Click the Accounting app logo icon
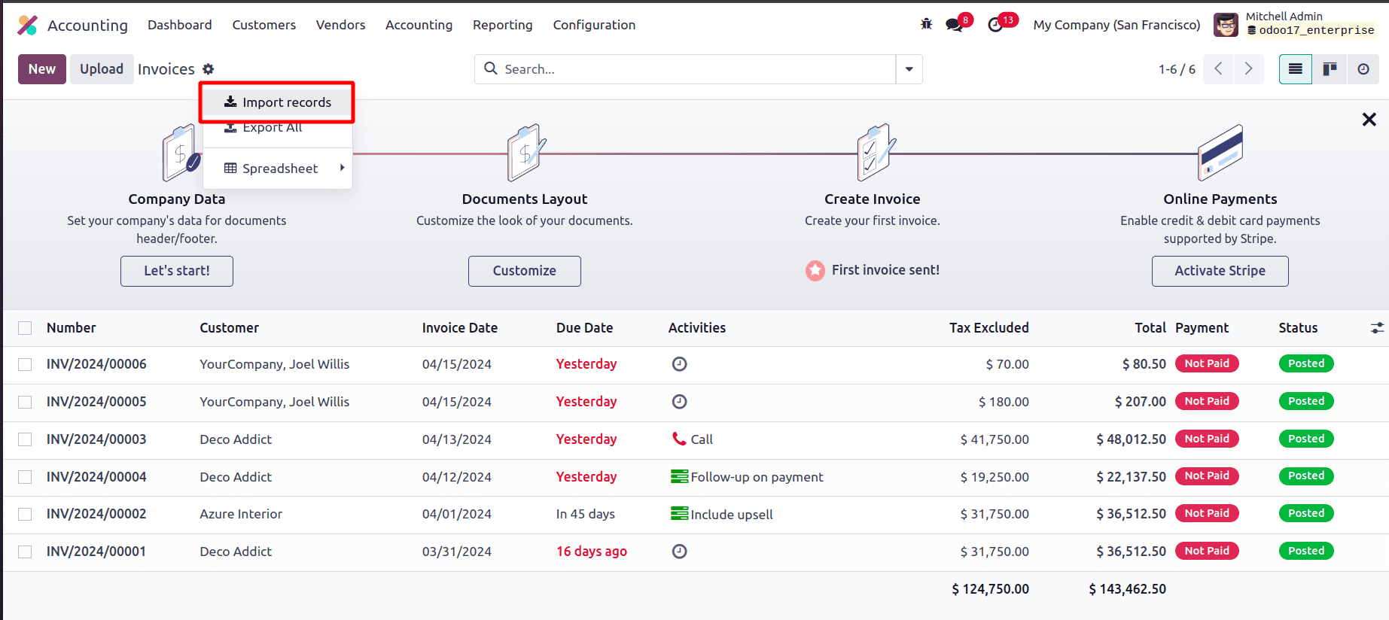 point(28,25)
